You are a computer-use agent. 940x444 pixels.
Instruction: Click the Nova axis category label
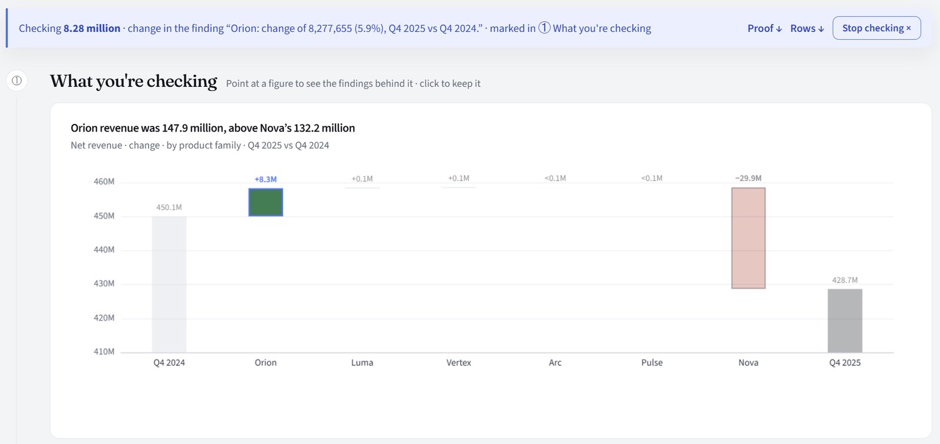748,362
